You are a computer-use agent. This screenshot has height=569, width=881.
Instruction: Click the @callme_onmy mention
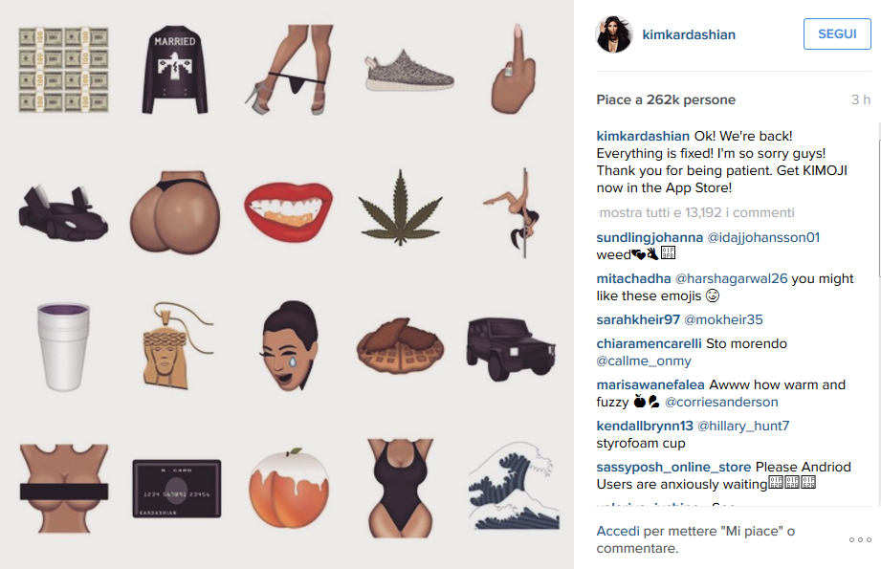click(644, 361)
